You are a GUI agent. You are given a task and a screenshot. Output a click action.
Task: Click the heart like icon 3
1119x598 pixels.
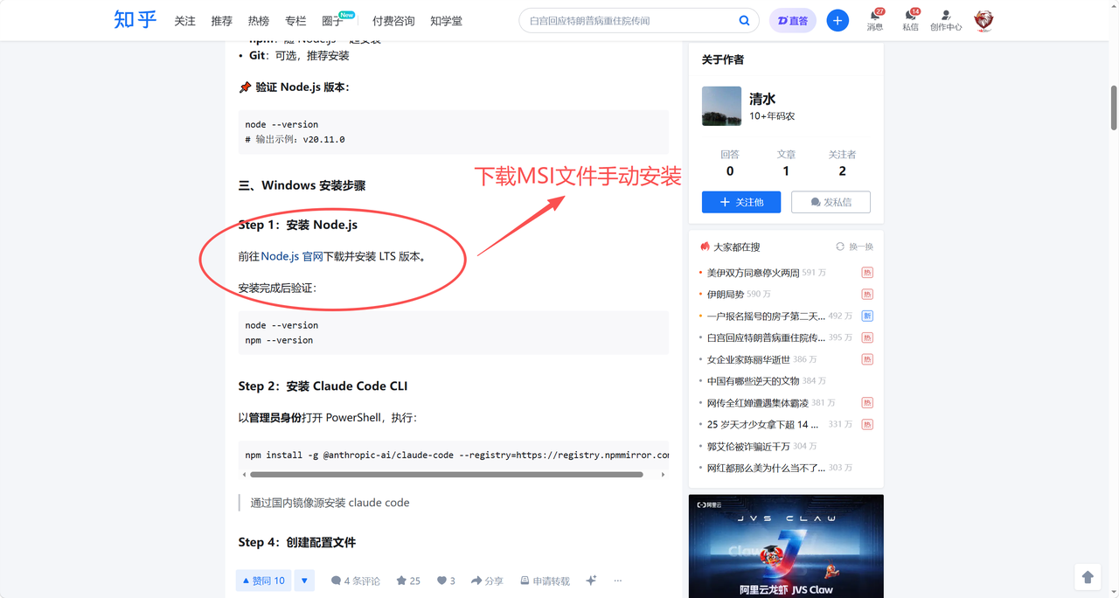coord(446,581)
